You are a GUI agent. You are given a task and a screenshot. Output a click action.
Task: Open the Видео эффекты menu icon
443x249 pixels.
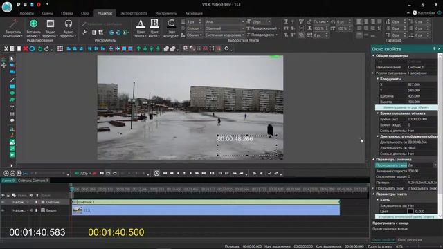point(51,24)
